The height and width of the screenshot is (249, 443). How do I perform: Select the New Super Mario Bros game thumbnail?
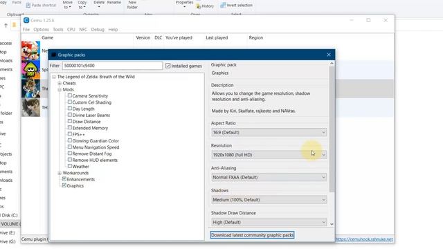tap(30, 50)
